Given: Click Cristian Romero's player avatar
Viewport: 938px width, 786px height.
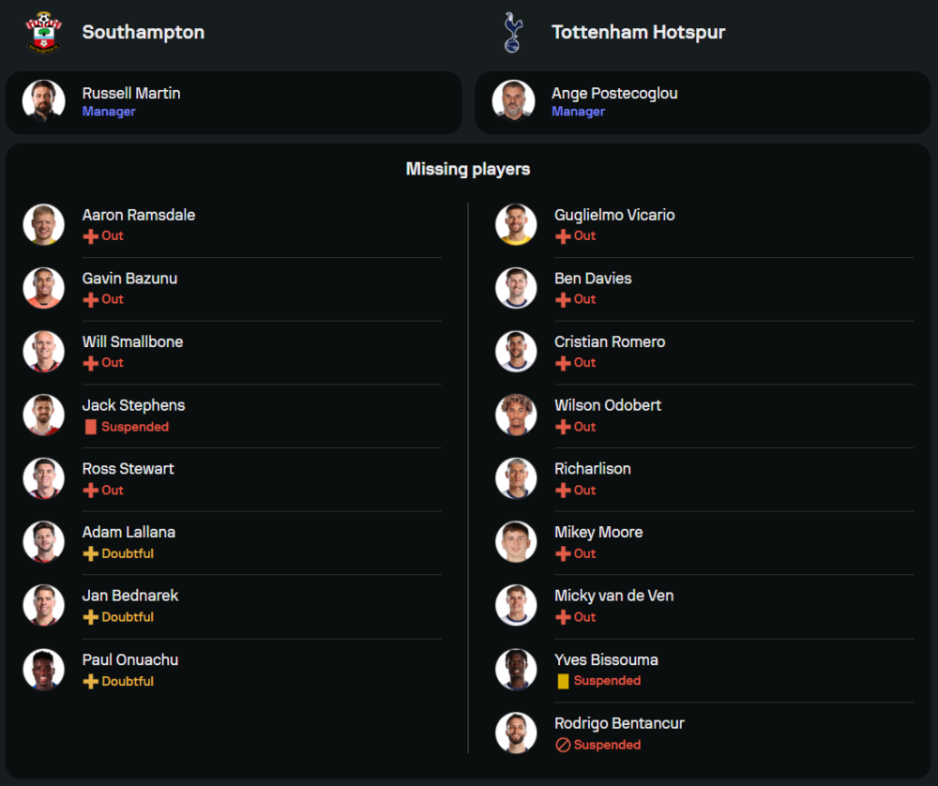Looking at the screenshot, I should (516, 352).
